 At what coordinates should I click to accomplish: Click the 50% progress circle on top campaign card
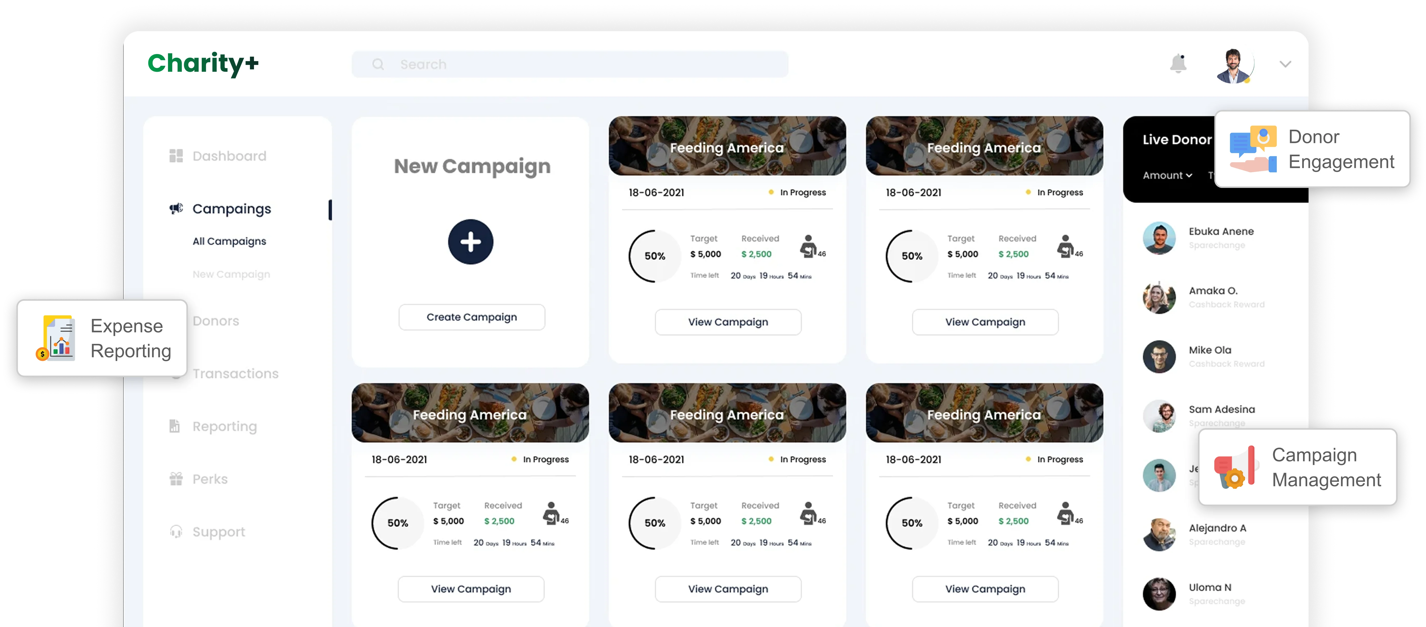pyautogui.click(x=655, y=256)
